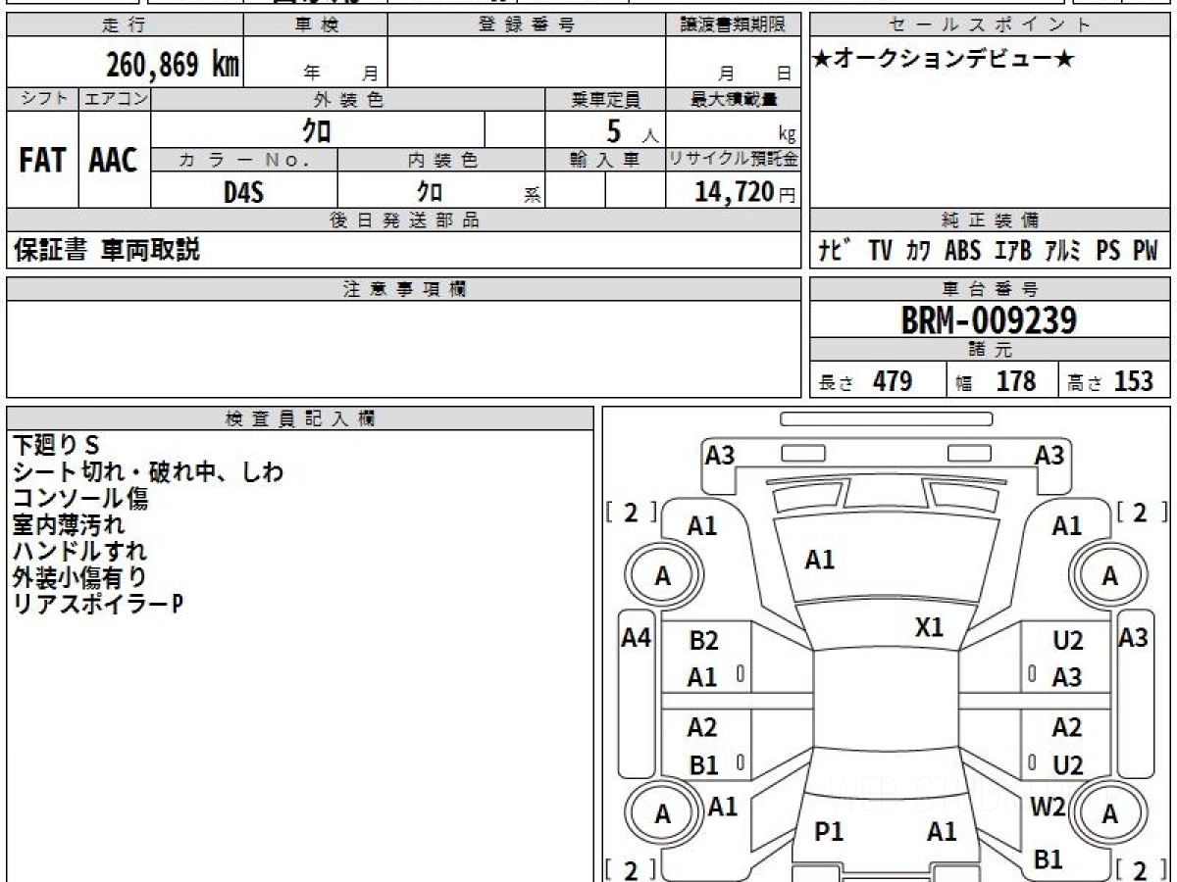This screenshot has height=882, width=1177.
Task: Click the A4 mark on the car diagram
Action: click(637, 638)
